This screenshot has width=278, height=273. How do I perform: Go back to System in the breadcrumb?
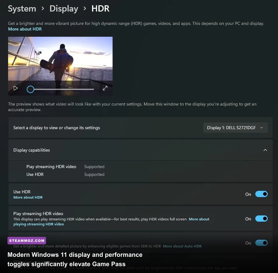[22, 9]
